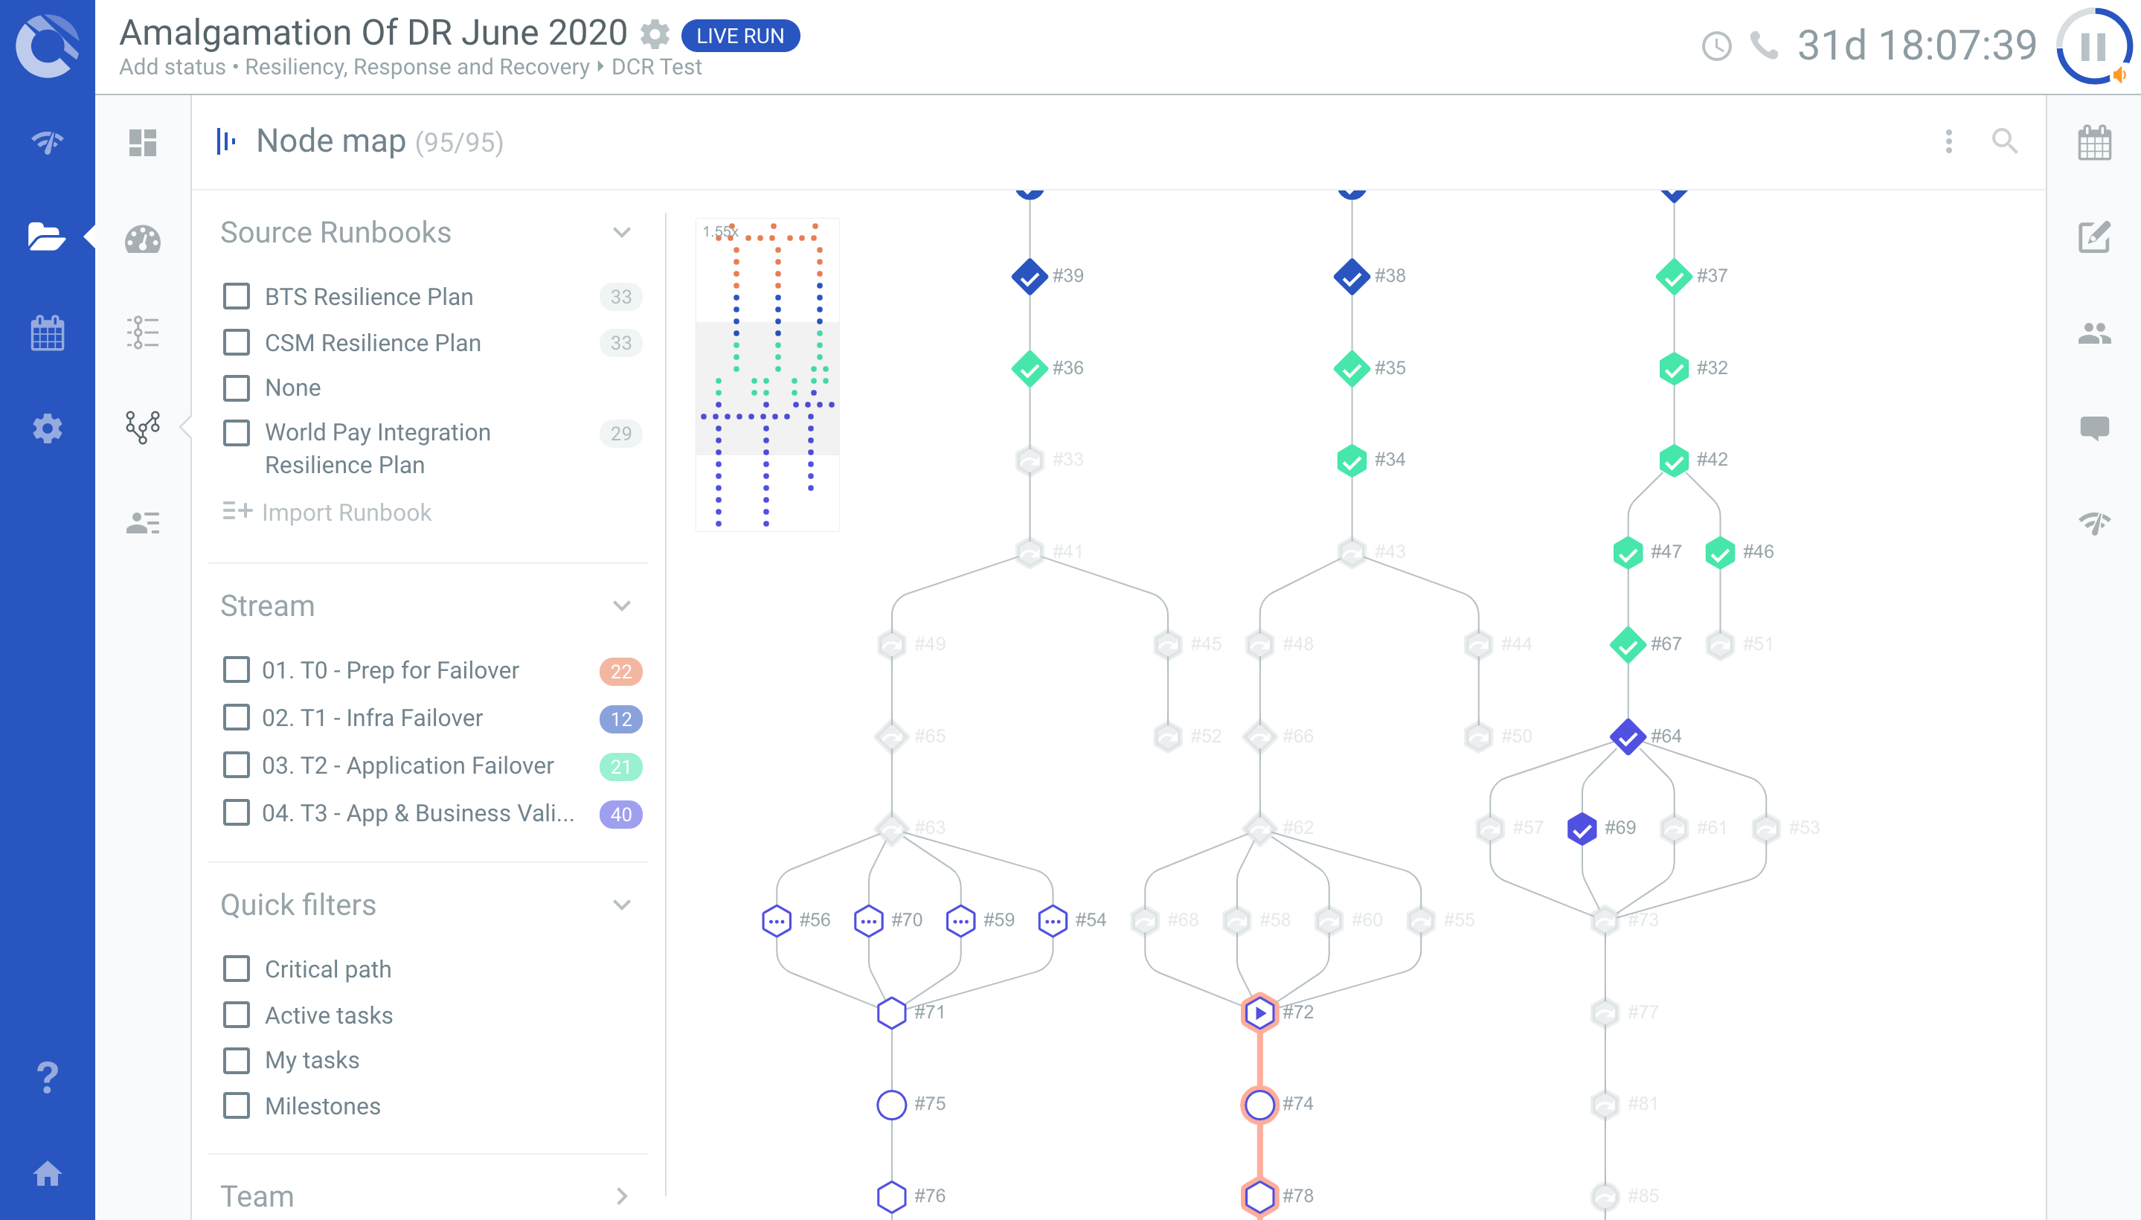This screenshot has height=1220, width=2141.
Task: Open the users panel icon
Action: tap(2093, 333)
